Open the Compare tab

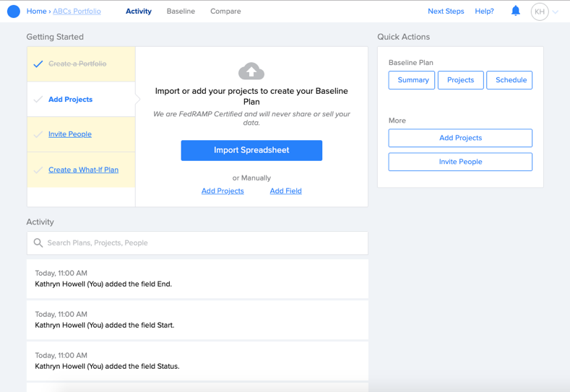coord(225,12)
